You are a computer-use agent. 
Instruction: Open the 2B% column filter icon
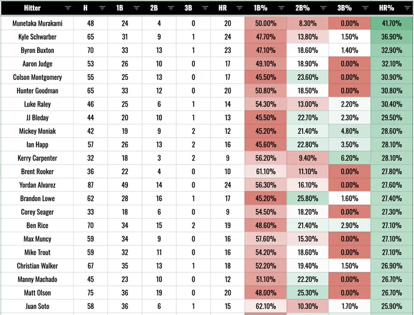(x=323, y=8)
